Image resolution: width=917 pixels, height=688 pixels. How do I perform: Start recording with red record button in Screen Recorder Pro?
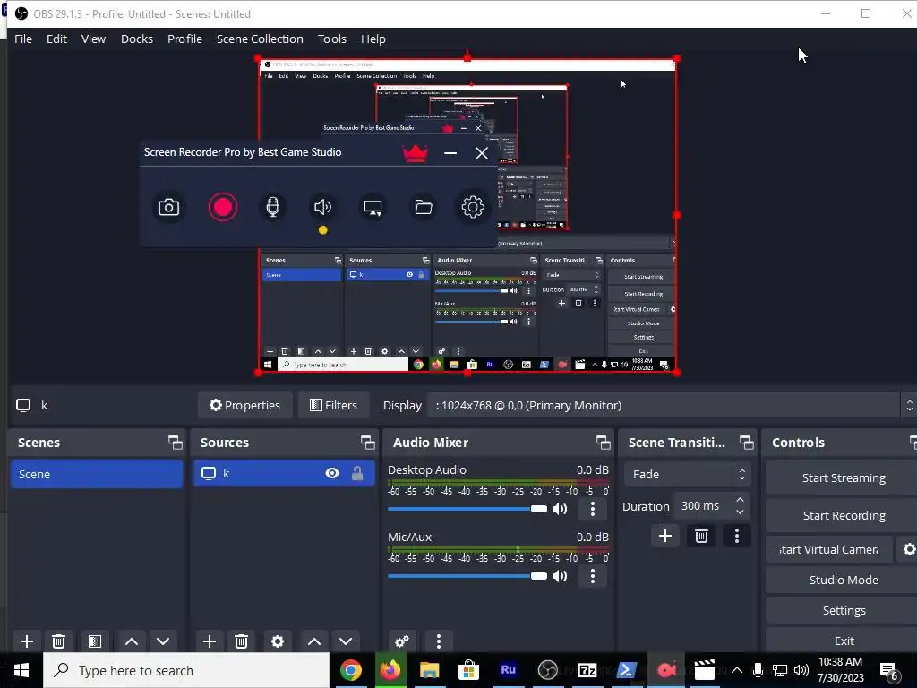click(x=223, y=207)
